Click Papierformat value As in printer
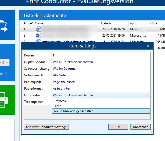The height and width of the screenshot is (141, 165). click(61, 89)
